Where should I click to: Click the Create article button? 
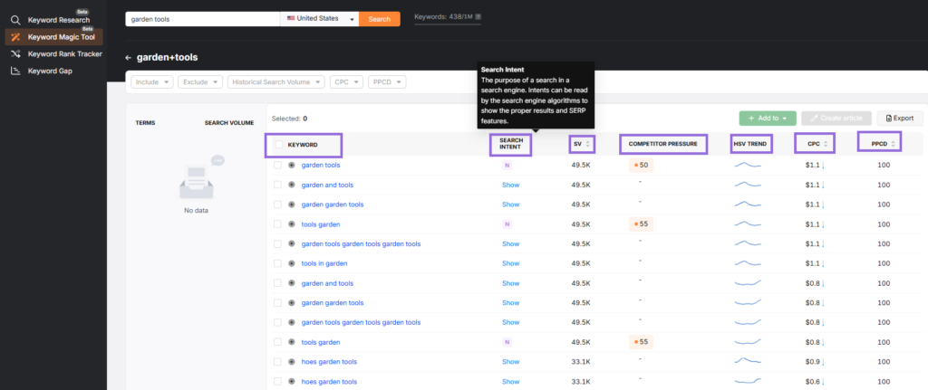(x=836, y=119)
